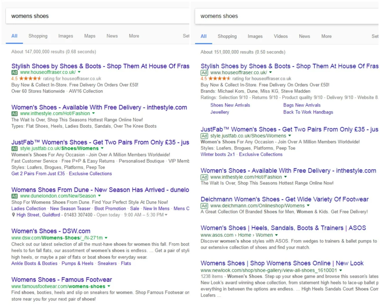Visit 'Womens Shoes - Famous Footwear' result
Screen dimensions: 380x306
[x=62, y=280]
